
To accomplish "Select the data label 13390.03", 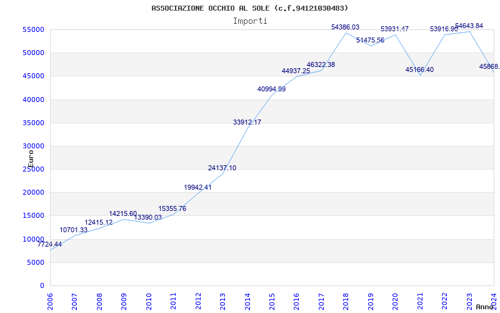I will pos(147,217).
